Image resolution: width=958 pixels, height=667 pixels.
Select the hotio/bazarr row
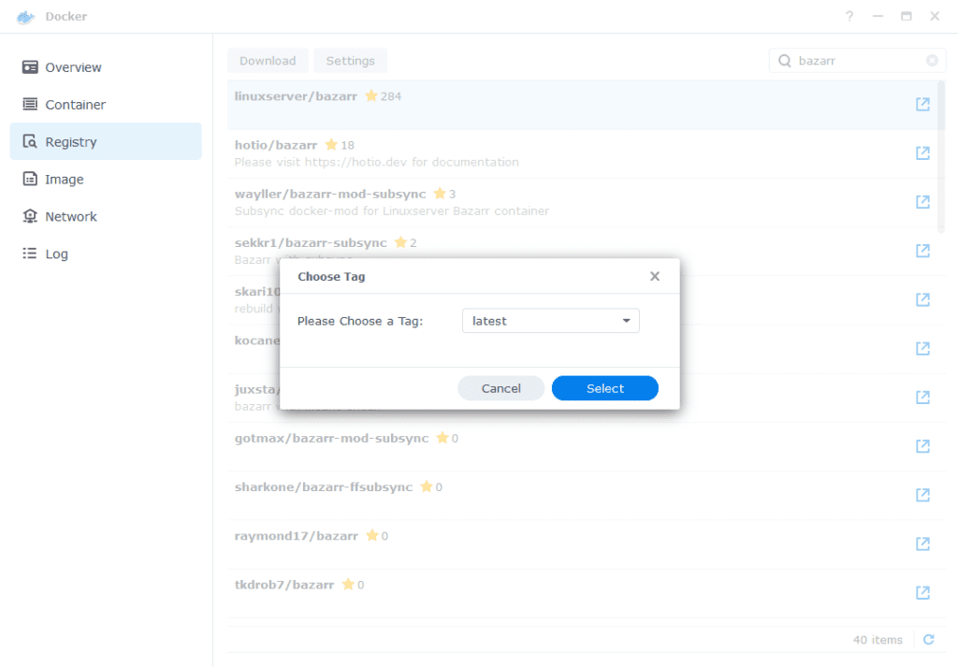pos(582,153)
